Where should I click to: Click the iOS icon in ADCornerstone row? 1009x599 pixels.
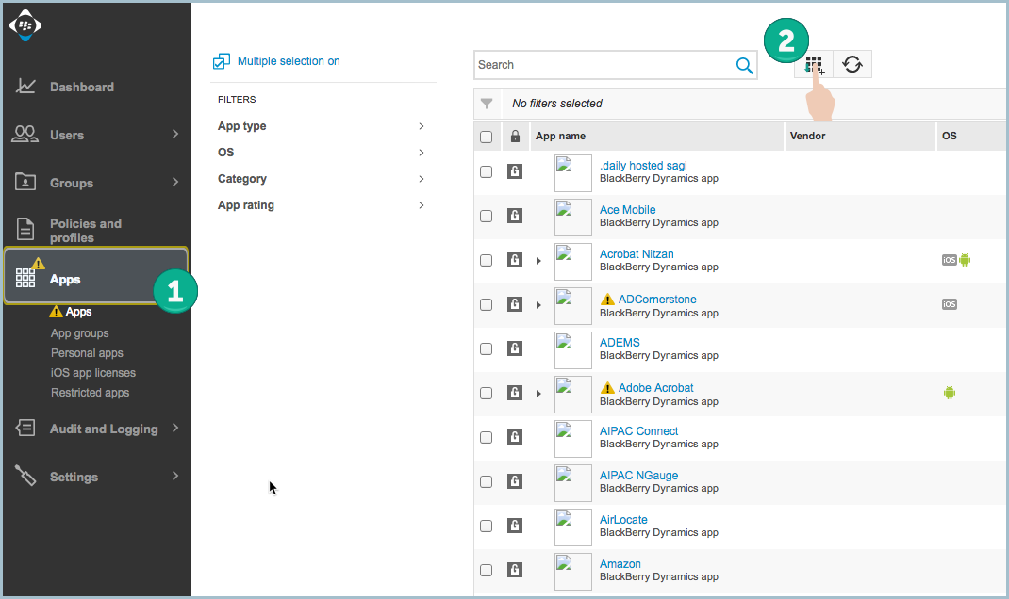pos(950,304)
